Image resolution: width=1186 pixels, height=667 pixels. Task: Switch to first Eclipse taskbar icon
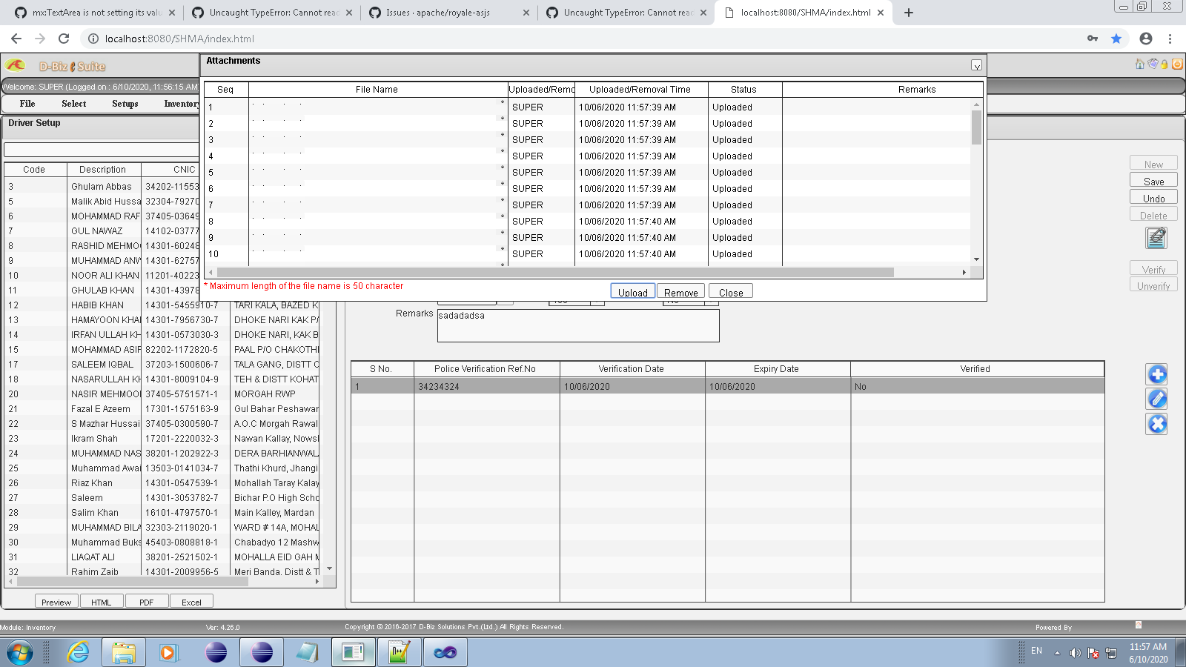pyautogui.click(x=216, y=653)
